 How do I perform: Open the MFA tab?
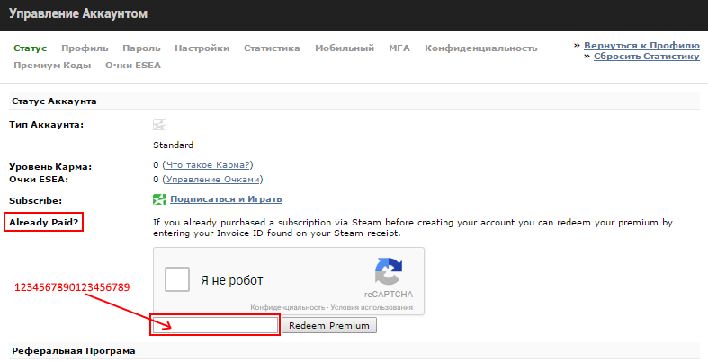point(399,48)
